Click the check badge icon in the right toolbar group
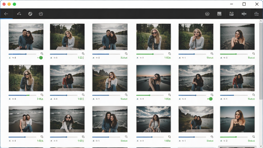The height and width of the screenshot is (148, 263). (207, 14)
